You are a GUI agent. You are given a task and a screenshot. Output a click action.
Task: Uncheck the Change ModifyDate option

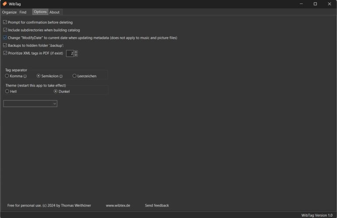click(5, 38)
